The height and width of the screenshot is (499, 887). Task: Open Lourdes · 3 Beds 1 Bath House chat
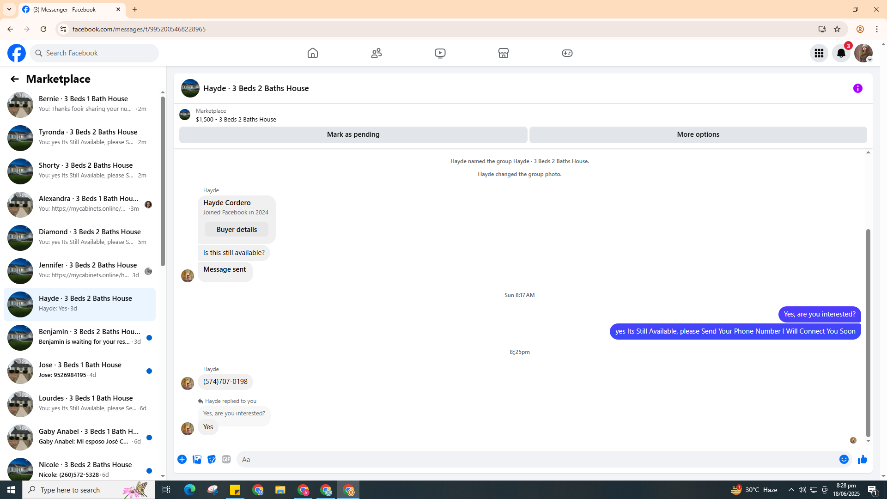(x=79, y=404)
